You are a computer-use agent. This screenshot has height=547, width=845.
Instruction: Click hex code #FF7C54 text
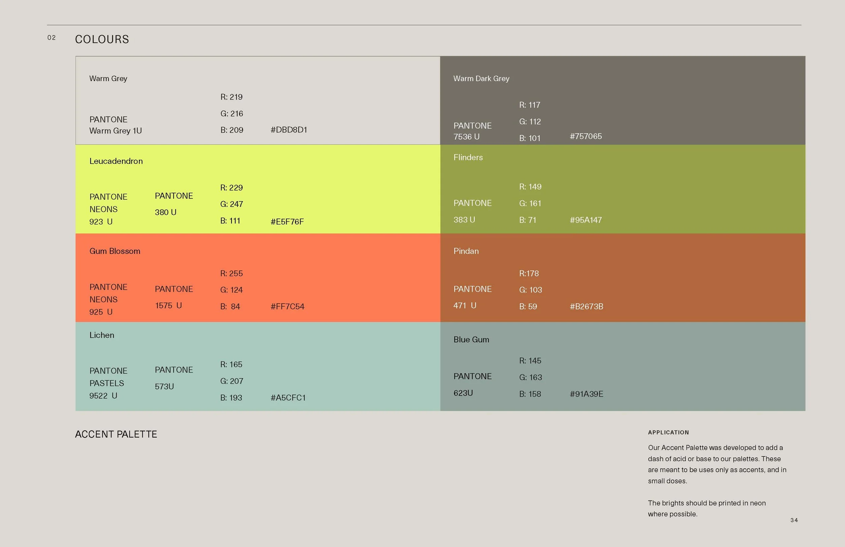[287, 307]
